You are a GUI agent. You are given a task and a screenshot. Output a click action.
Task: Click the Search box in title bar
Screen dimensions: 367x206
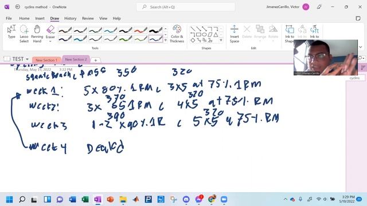186,7
